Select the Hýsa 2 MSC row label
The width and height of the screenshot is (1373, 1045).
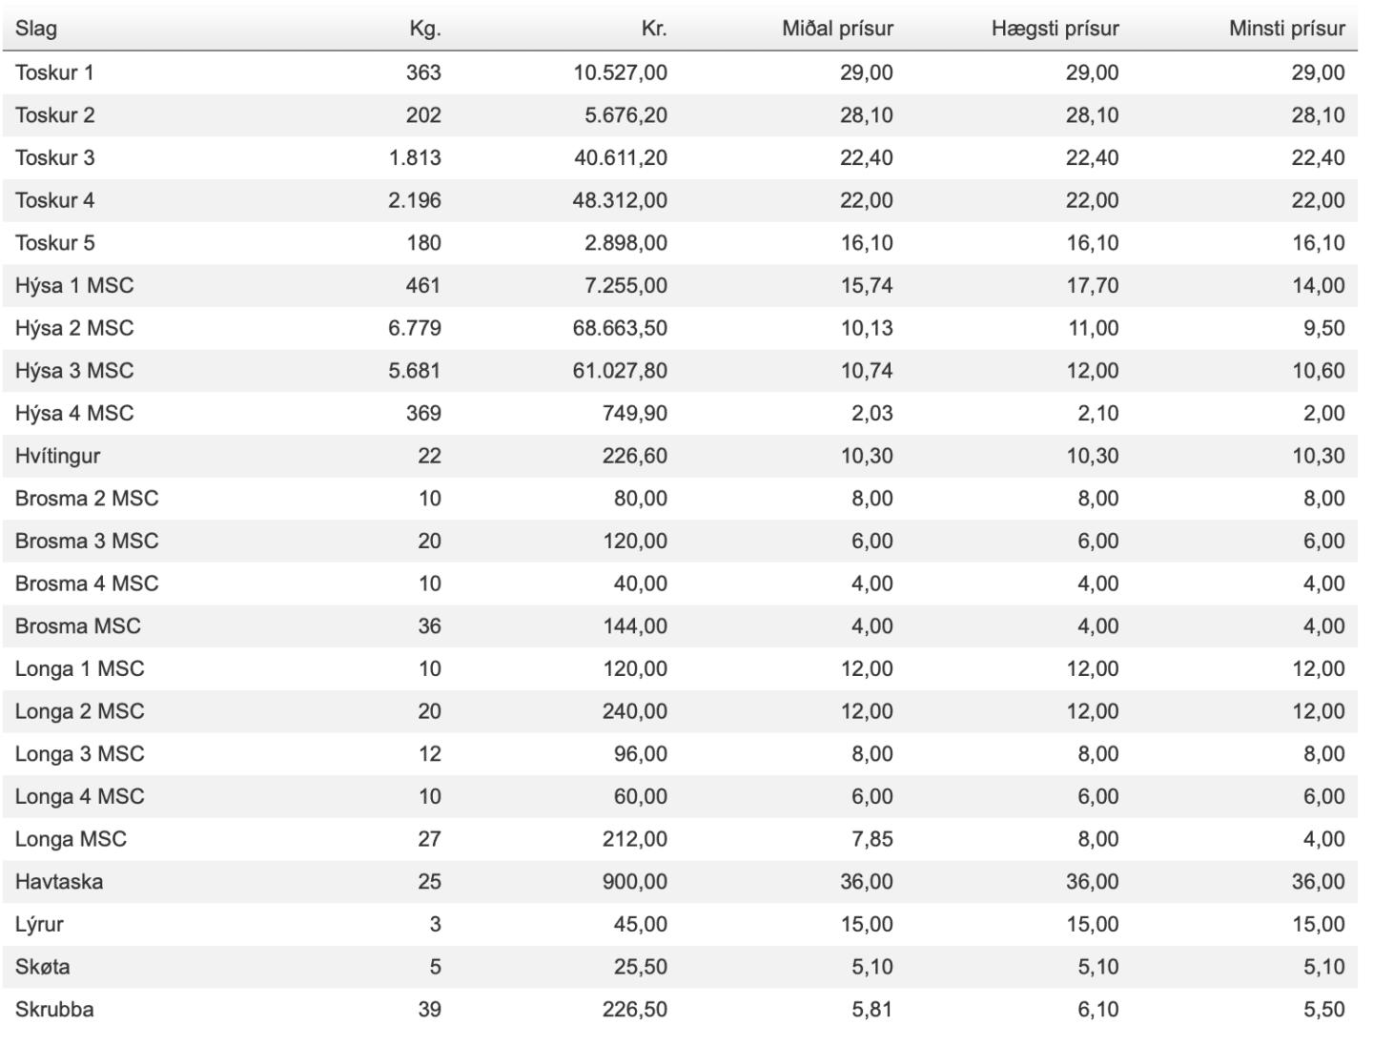pyautogui.click(x=74, y=328)
